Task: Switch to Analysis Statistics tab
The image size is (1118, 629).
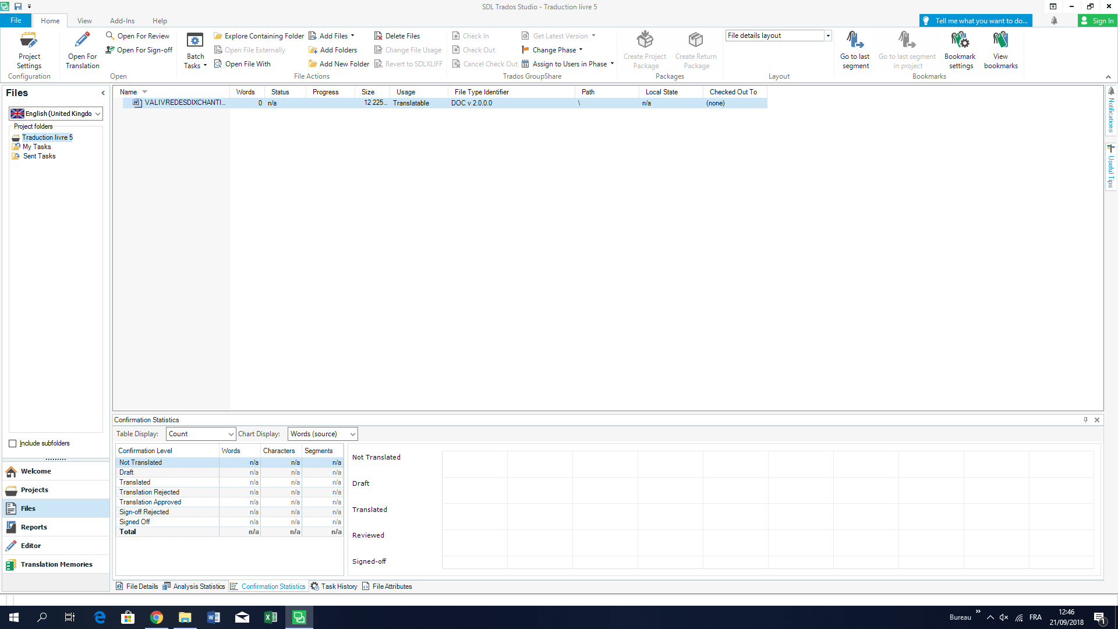Action: 194,586
